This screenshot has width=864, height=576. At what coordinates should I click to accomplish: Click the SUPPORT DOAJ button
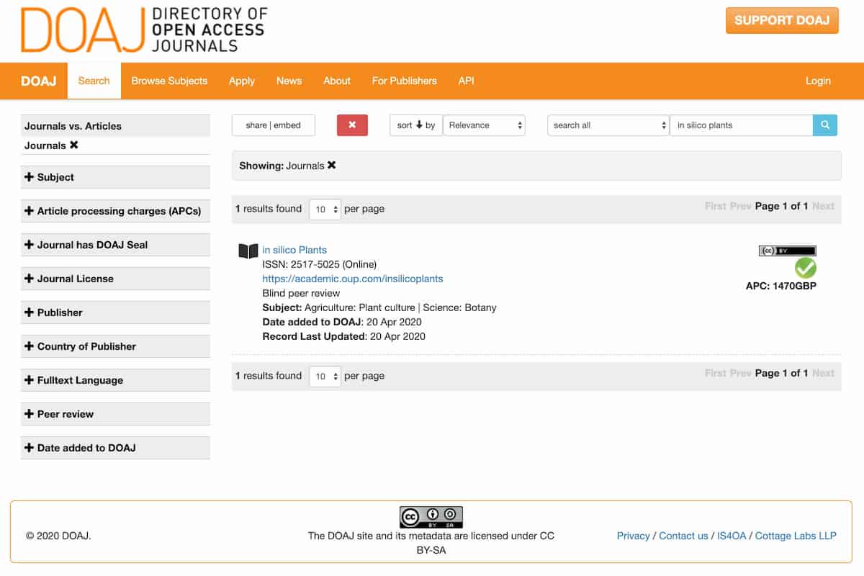point(782,20)
